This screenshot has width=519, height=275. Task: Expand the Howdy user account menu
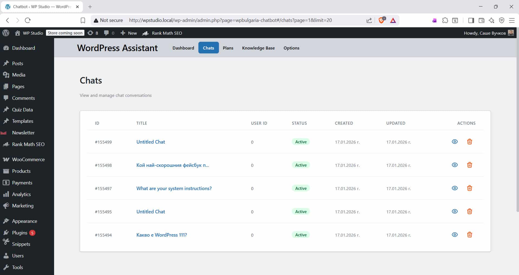[x=488, y=33]
